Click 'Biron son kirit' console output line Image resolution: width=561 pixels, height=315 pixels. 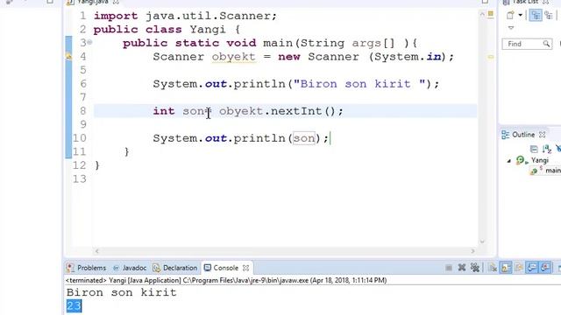tap(122, 292)
